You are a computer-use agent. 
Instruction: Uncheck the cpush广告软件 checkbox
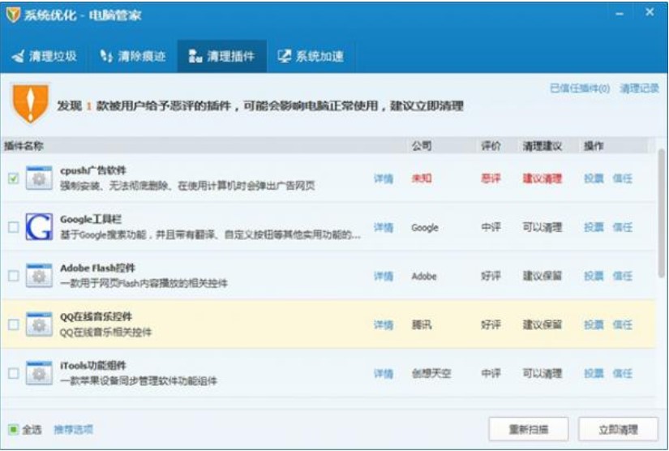tap(13, 178)
